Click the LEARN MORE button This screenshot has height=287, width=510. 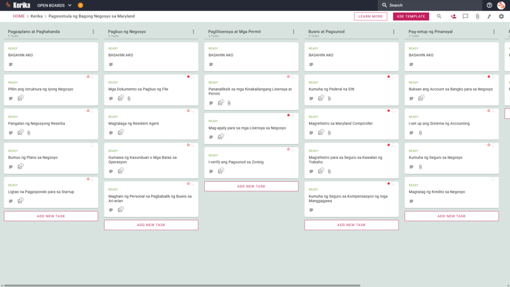pos(371,16)
